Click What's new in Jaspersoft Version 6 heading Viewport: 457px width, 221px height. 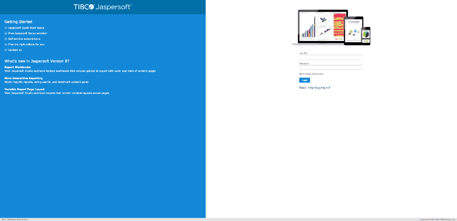click(x=37, y=62)
